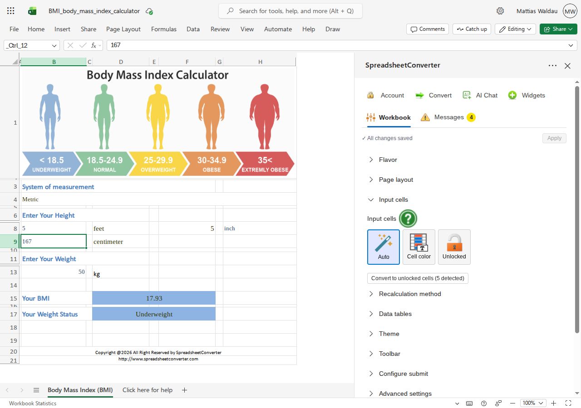The image size is (581, 408).
Task: Open the Editing mode dropdown
Action: tap(516, 29)
